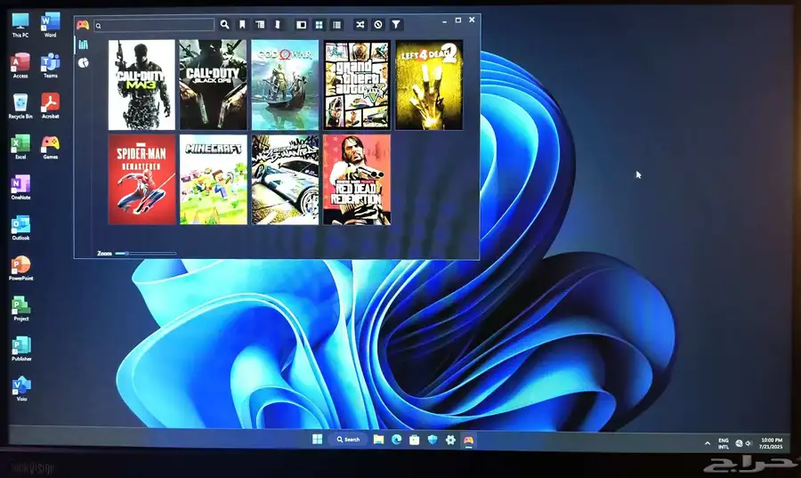Select the Word desktop shortcut
Image resolution: width=801 pixels, height=478 pixels.
50,25
